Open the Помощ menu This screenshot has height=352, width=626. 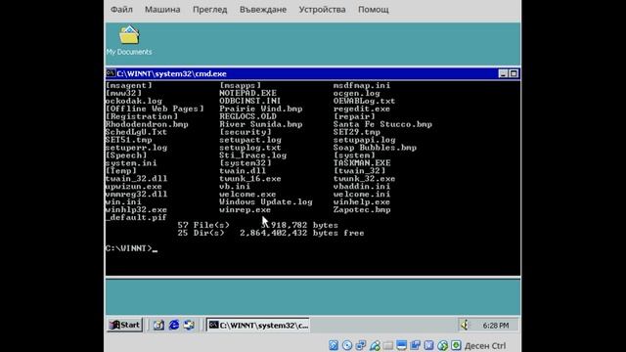[x=373, y=9]
